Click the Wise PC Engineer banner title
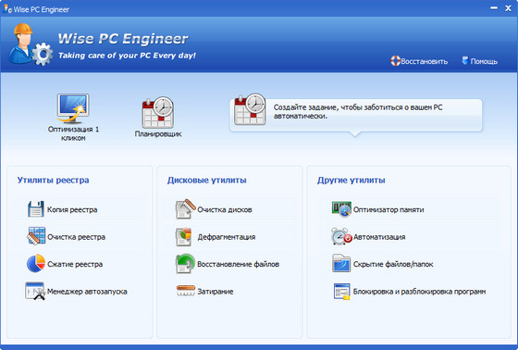The width and height of the screenshot is (518, 350). 123,38
